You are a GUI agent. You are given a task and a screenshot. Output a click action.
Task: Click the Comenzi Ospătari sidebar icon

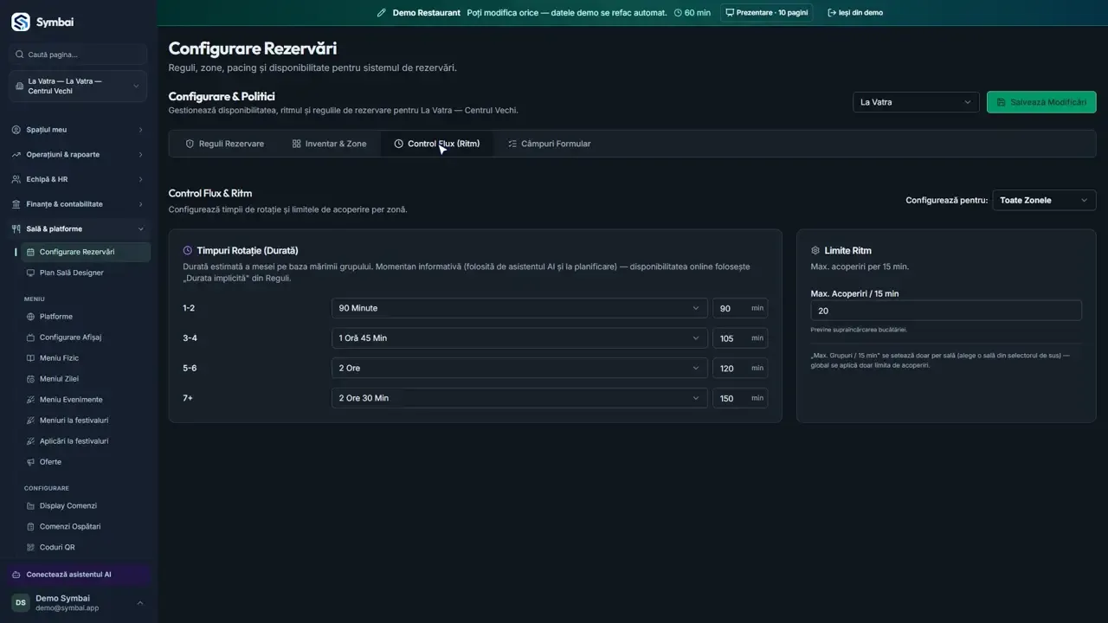tap(31, 526)
